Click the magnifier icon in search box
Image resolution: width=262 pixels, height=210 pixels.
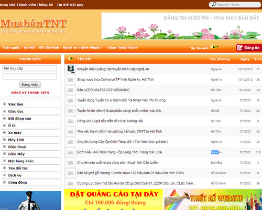coord(214,4)
